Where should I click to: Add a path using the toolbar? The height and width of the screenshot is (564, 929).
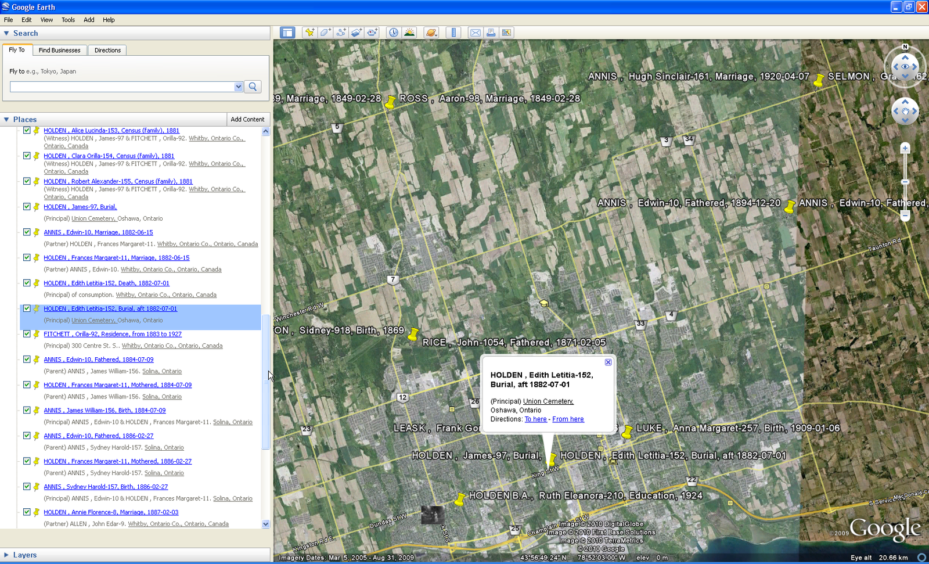(341, 33)
